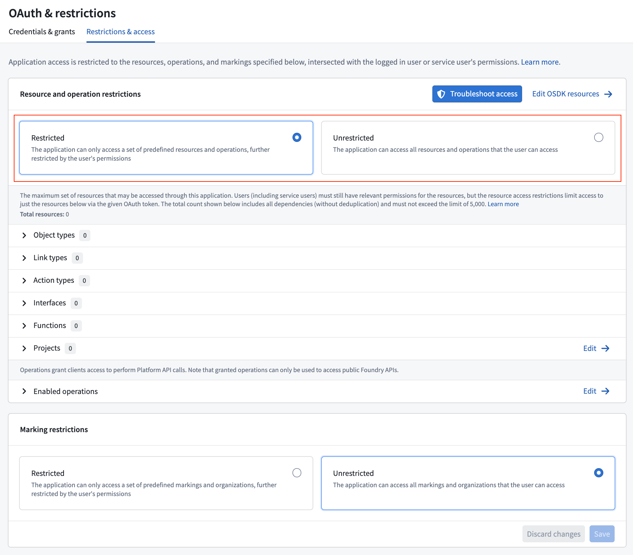The image size is (633, 555).
Task: Follow the Edit OSDK resources link
Action: pos(572,94)
